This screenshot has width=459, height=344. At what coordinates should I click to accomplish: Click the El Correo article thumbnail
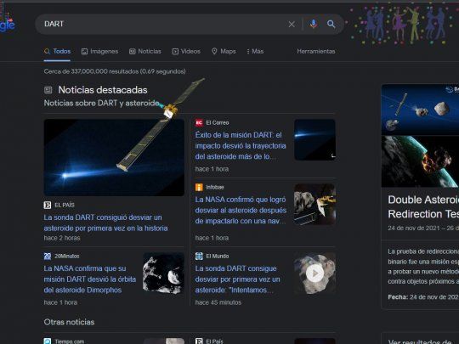[x=314, y=140]
